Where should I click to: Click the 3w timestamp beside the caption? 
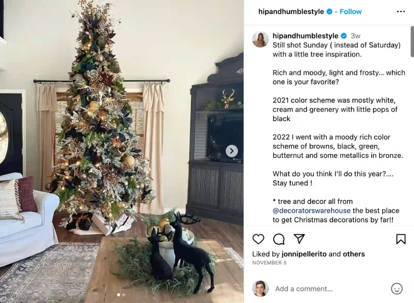[356, 36]
